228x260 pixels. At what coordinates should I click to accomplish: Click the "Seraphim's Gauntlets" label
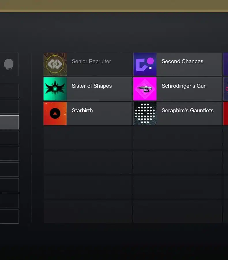coord(187,110)
